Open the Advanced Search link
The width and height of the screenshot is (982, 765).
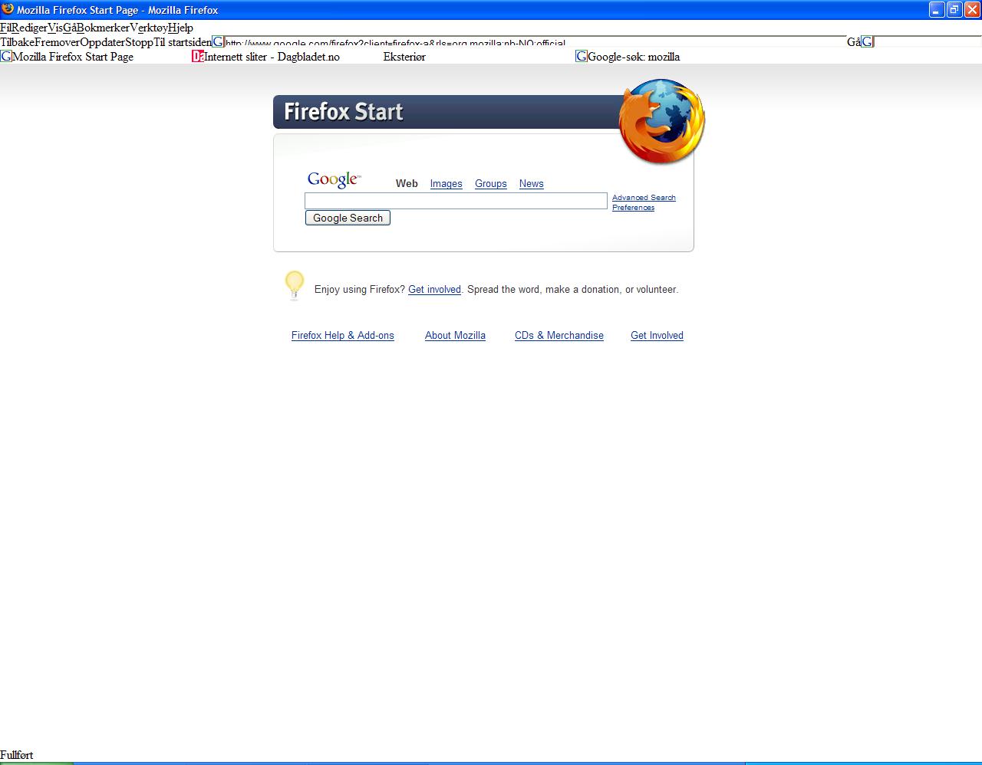coord(644,198)
